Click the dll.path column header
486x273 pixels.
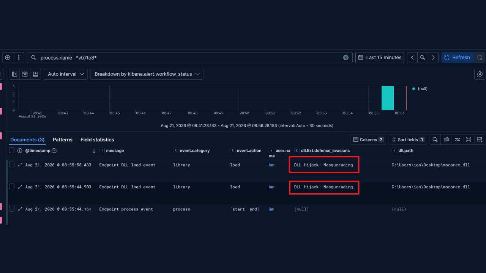406,151
